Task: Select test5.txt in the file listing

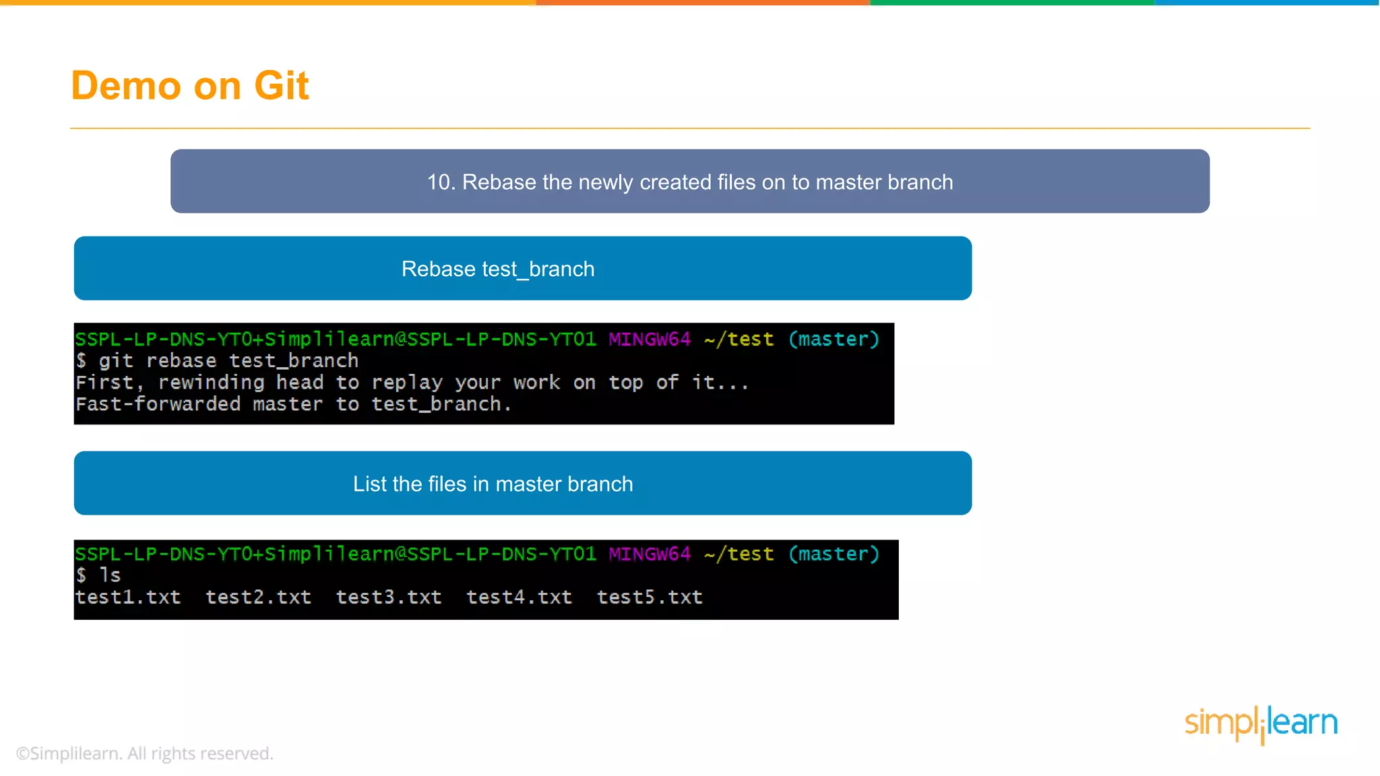Action: [650, 597]
